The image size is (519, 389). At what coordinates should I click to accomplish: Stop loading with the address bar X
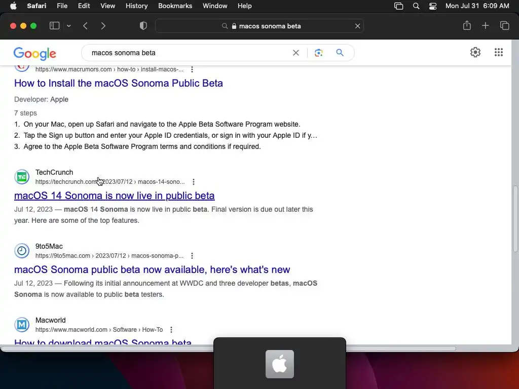(x=357, y=26)
